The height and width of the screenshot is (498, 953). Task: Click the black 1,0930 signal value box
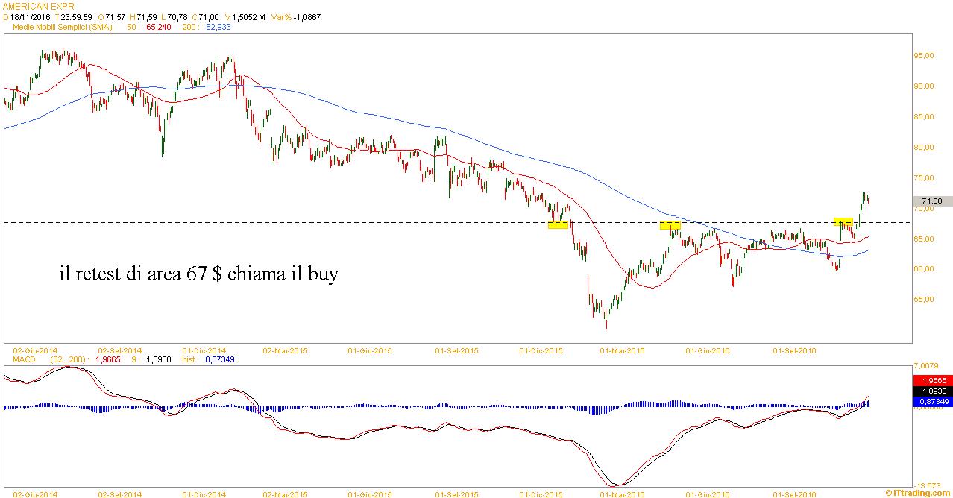point(932,391)
